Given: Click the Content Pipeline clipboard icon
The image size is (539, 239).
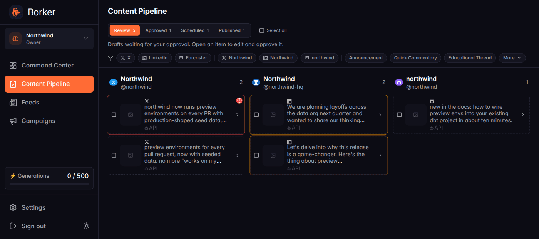Looking at the screenshot, I should click(13, 84).
